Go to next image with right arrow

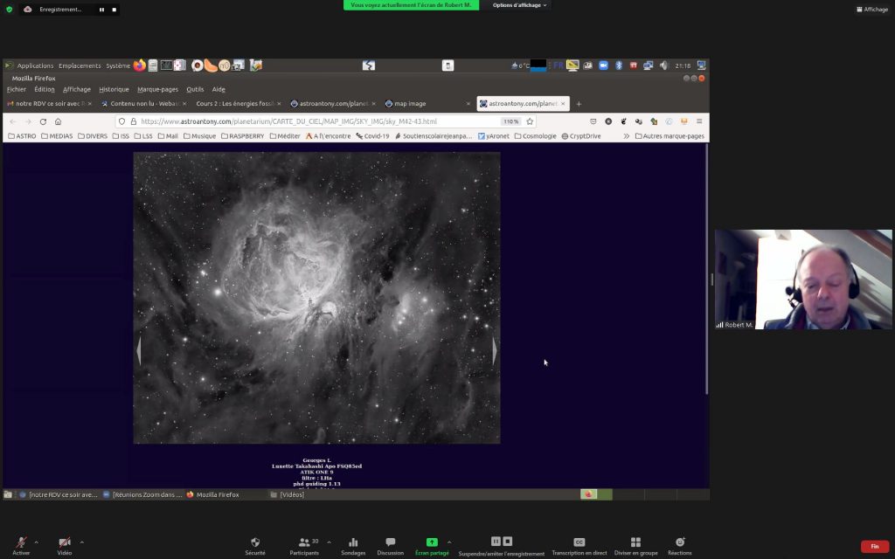tap(495, 350)
